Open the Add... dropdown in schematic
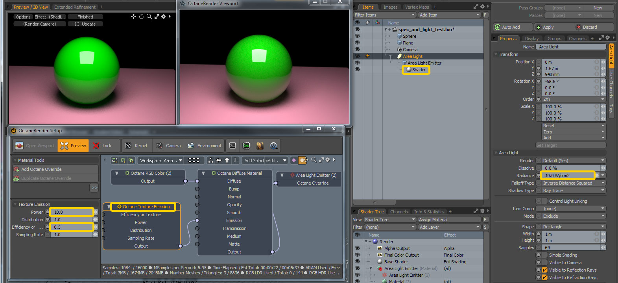618x283 pixels. pos(277,160)
